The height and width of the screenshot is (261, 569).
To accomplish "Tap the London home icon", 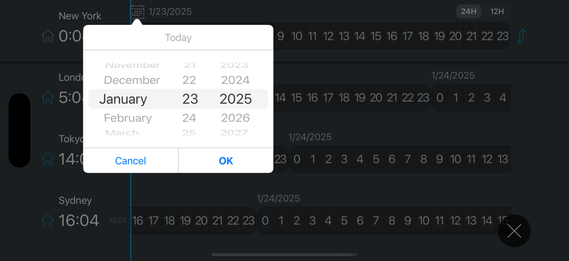I will [x=48, y=98].
